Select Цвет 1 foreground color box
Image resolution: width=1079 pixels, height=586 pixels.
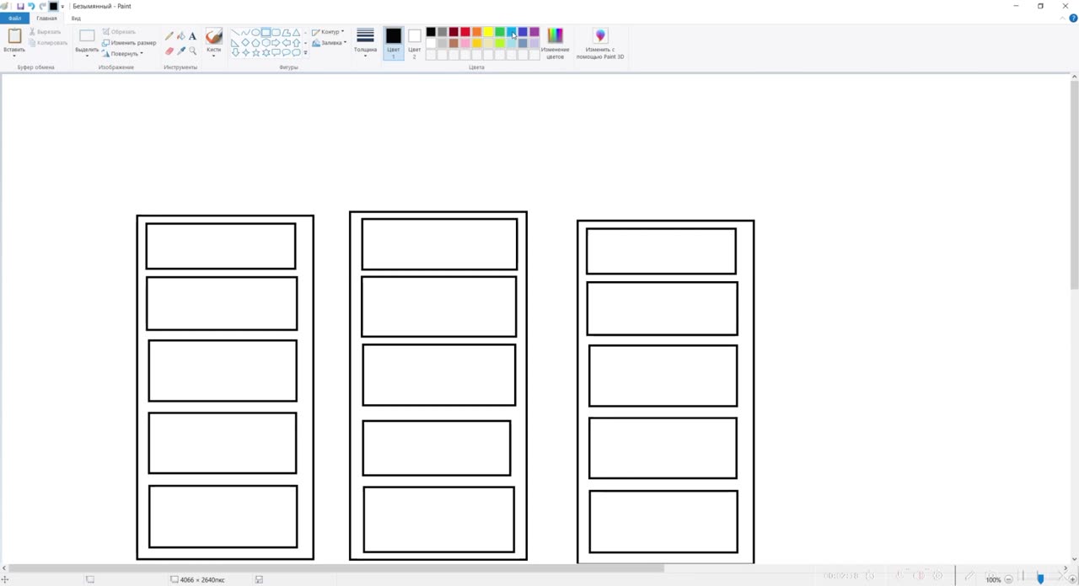(394, 44)
